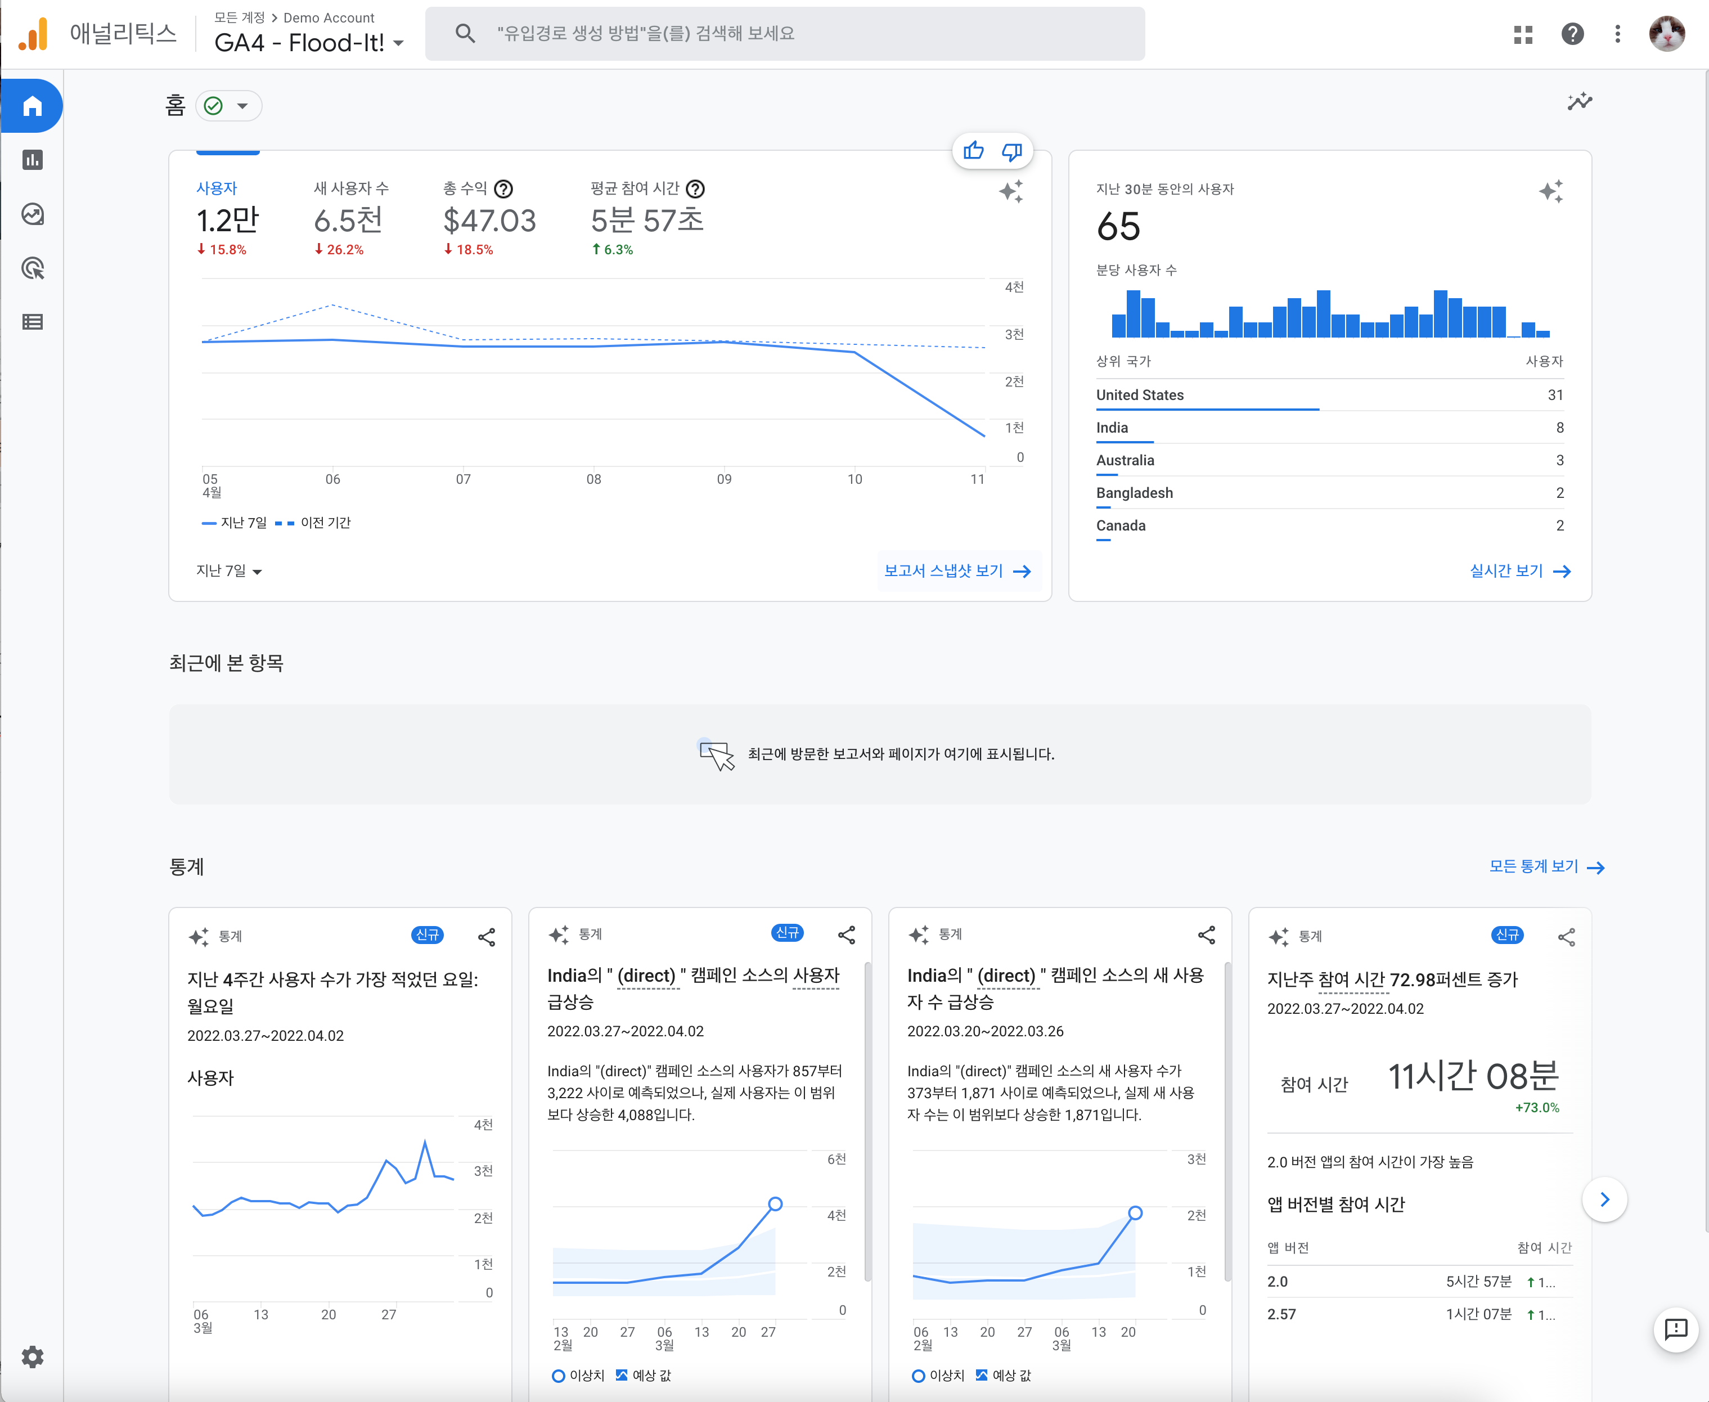The image size is (1709, 1402).
Task: Click help icon next to 평균 참여 시간
Action: pyautogui.click(x=695, y=189)
